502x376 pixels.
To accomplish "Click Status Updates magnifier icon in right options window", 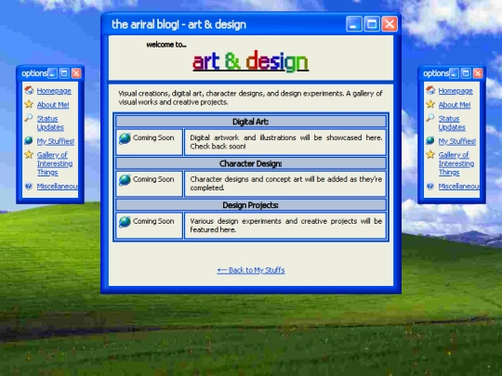I will [430, 118].
